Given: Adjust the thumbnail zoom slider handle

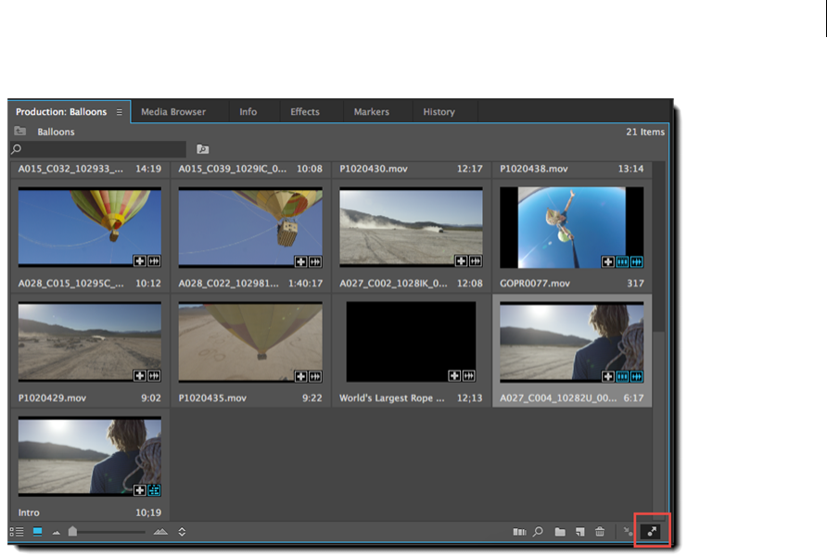Looking at the screenshot, I should 73,531.
